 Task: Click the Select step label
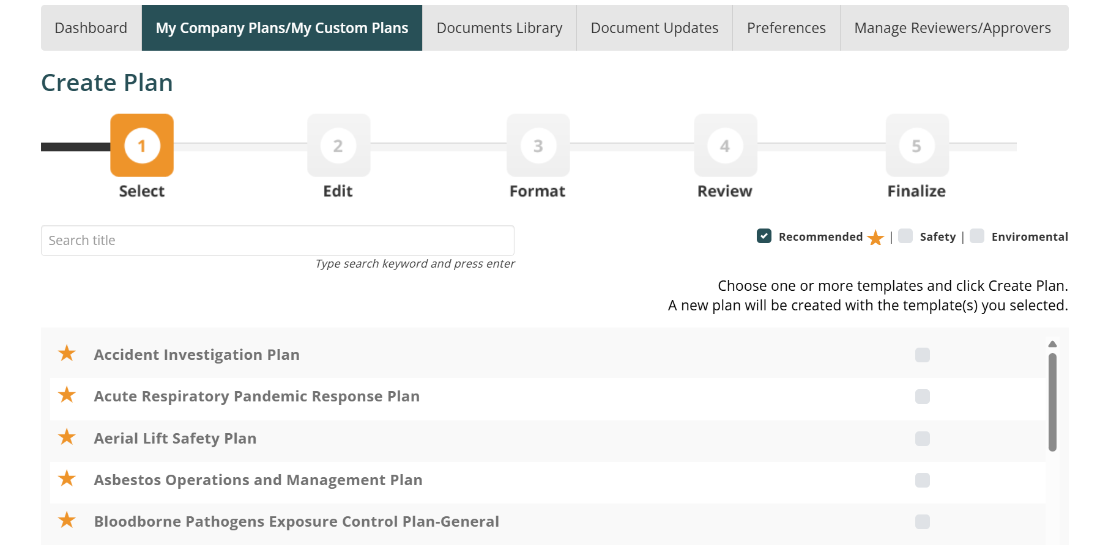tap(142, 191)
